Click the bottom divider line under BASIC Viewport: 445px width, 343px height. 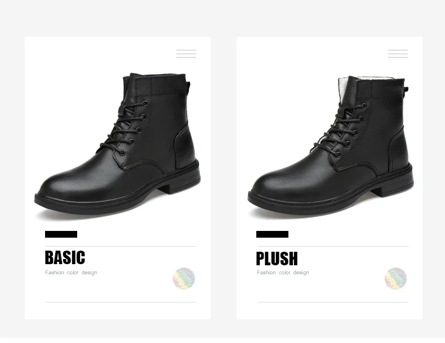coord(121,302)
